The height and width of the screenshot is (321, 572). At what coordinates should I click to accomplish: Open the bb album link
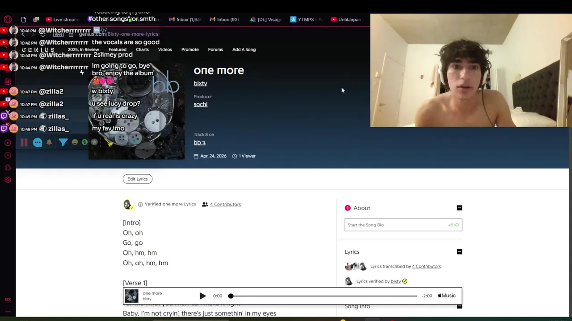(199, 143)
